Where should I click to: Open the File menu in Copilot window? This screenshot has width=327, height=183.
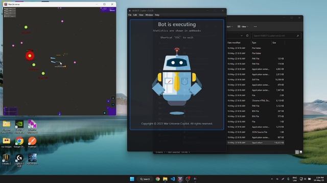click(130, 15)
